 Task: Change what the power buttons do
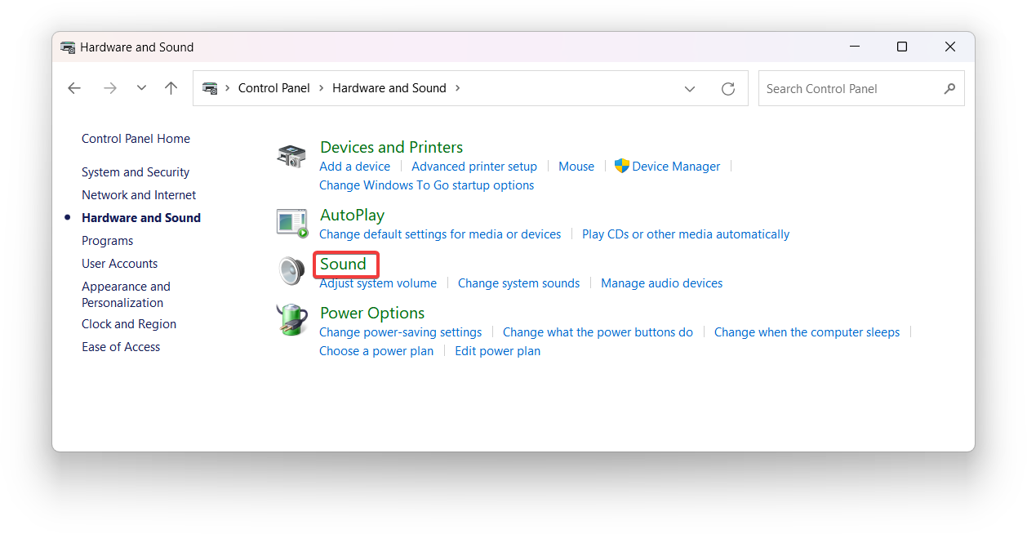(x=598, y=332)
